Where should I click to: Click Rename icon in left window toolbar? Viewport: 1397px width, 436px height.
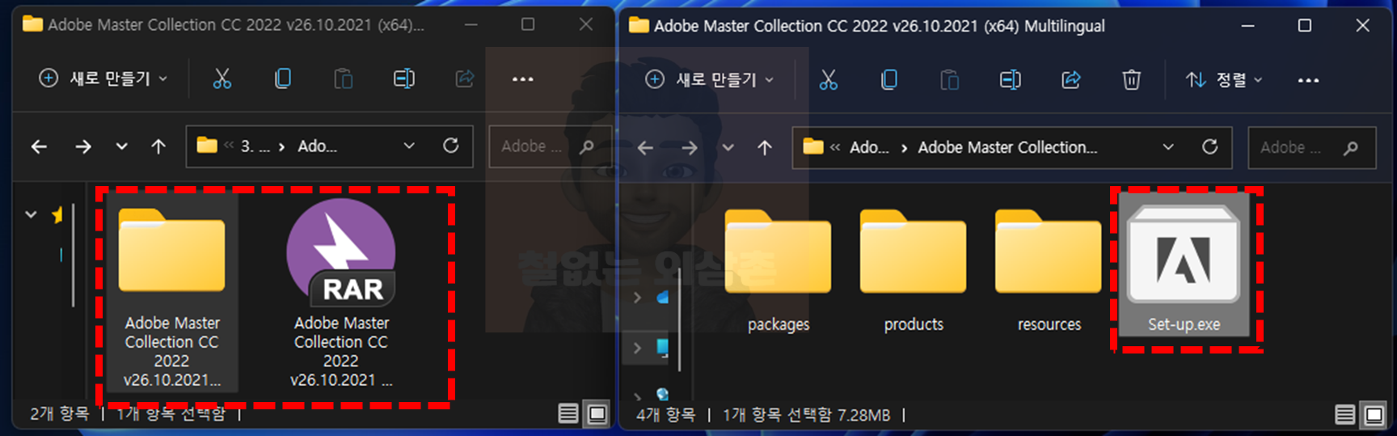point(403,78)
